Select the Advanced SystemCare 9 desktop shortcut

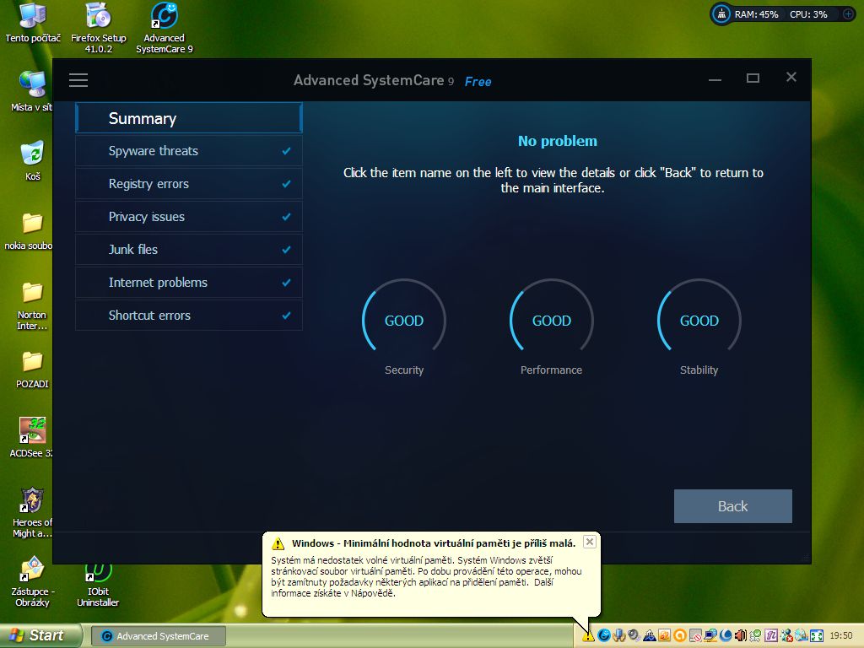[165, 28]
